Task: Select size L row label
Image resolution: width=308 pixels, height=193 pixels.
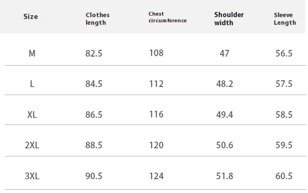Action: [32, 84]
